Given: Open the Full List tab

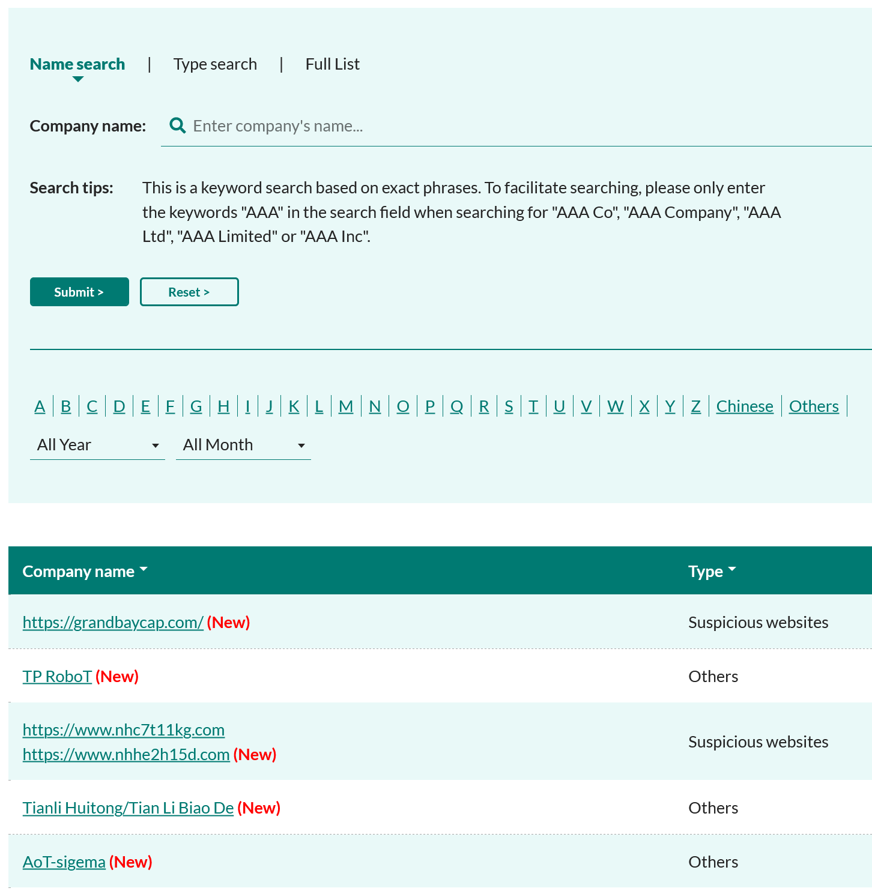Looking at the screenshot, I should pyautogui.click(x=332, y=64).
